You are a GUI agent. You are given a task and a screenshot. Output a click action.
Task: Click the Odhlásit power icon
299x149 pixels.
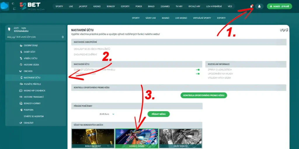21,123
